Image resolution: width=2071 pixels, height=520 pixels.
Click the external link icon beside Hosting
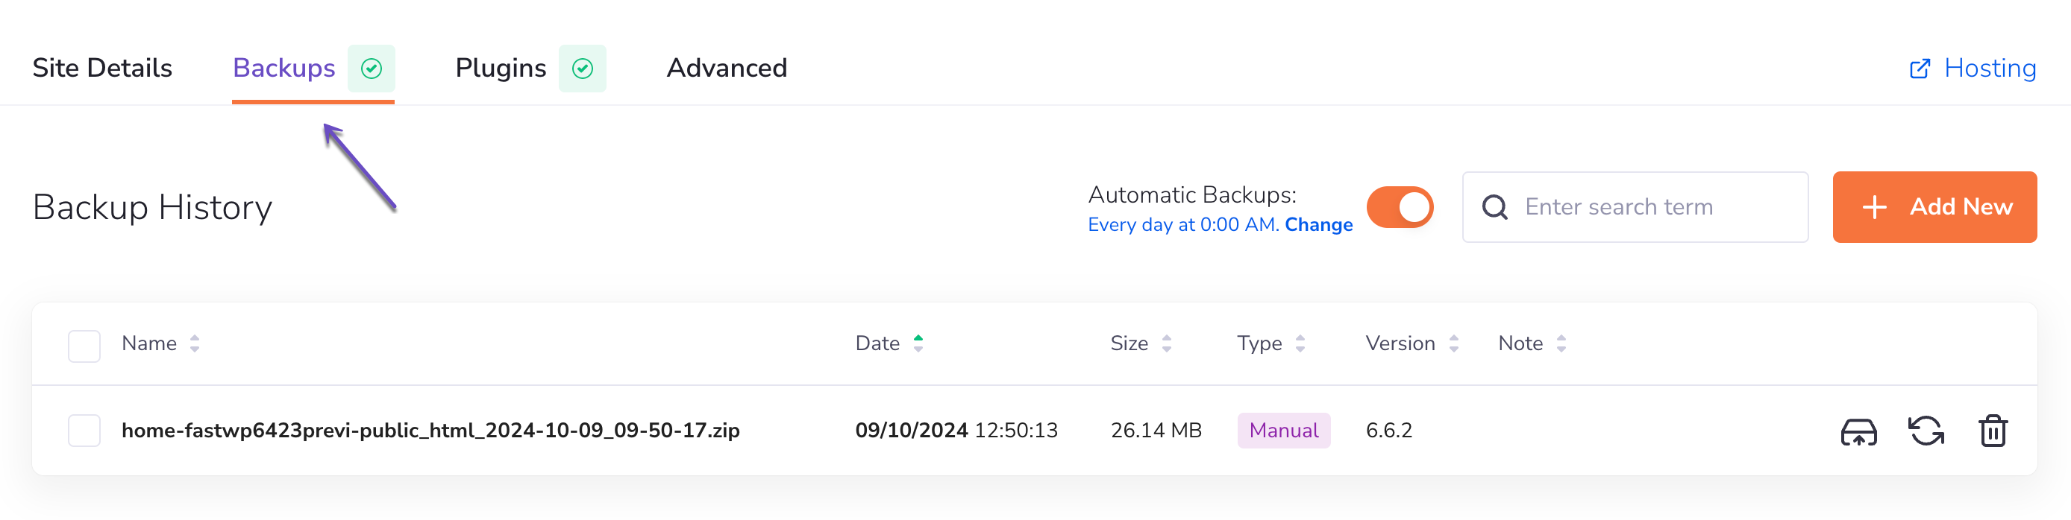[1919, 69]
